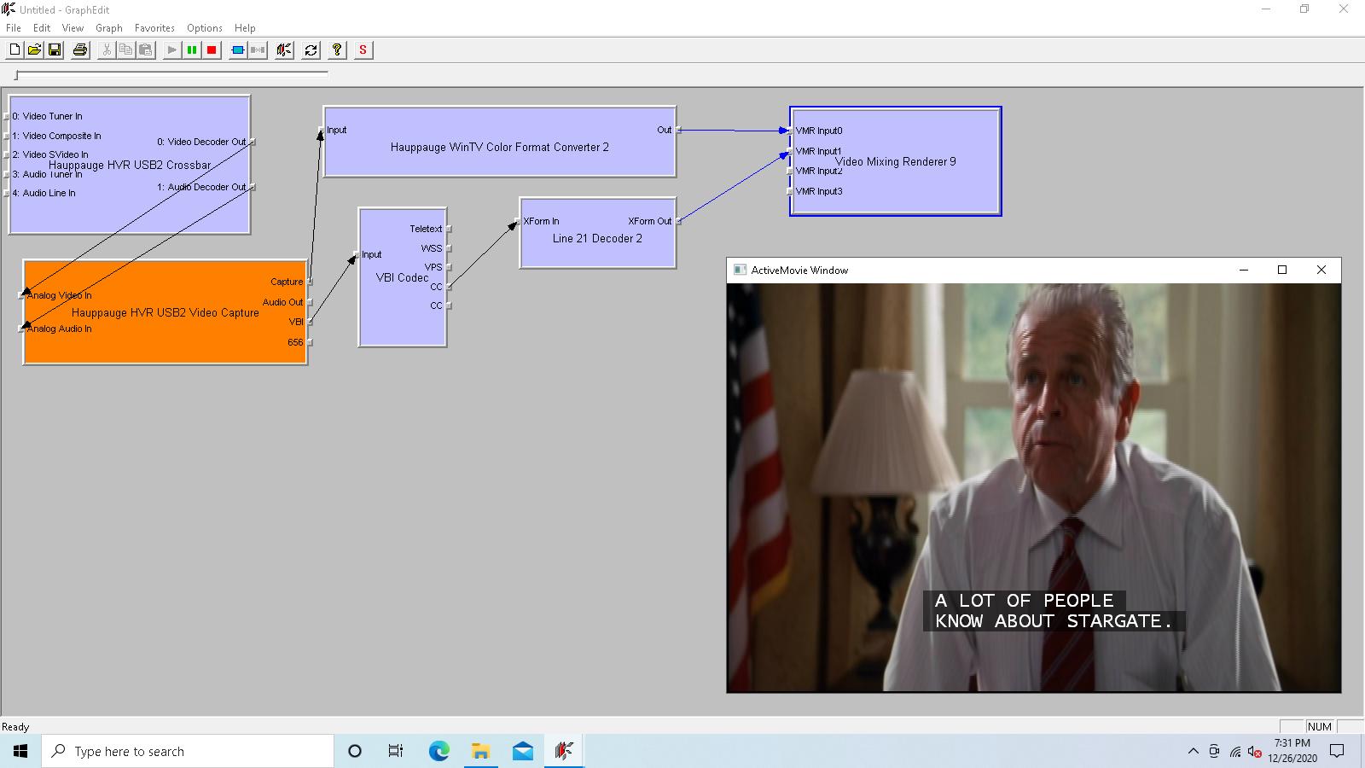This screenshot has height=768, width=1365.
Task: Open Task View from the taskbar
Action: 396,751
